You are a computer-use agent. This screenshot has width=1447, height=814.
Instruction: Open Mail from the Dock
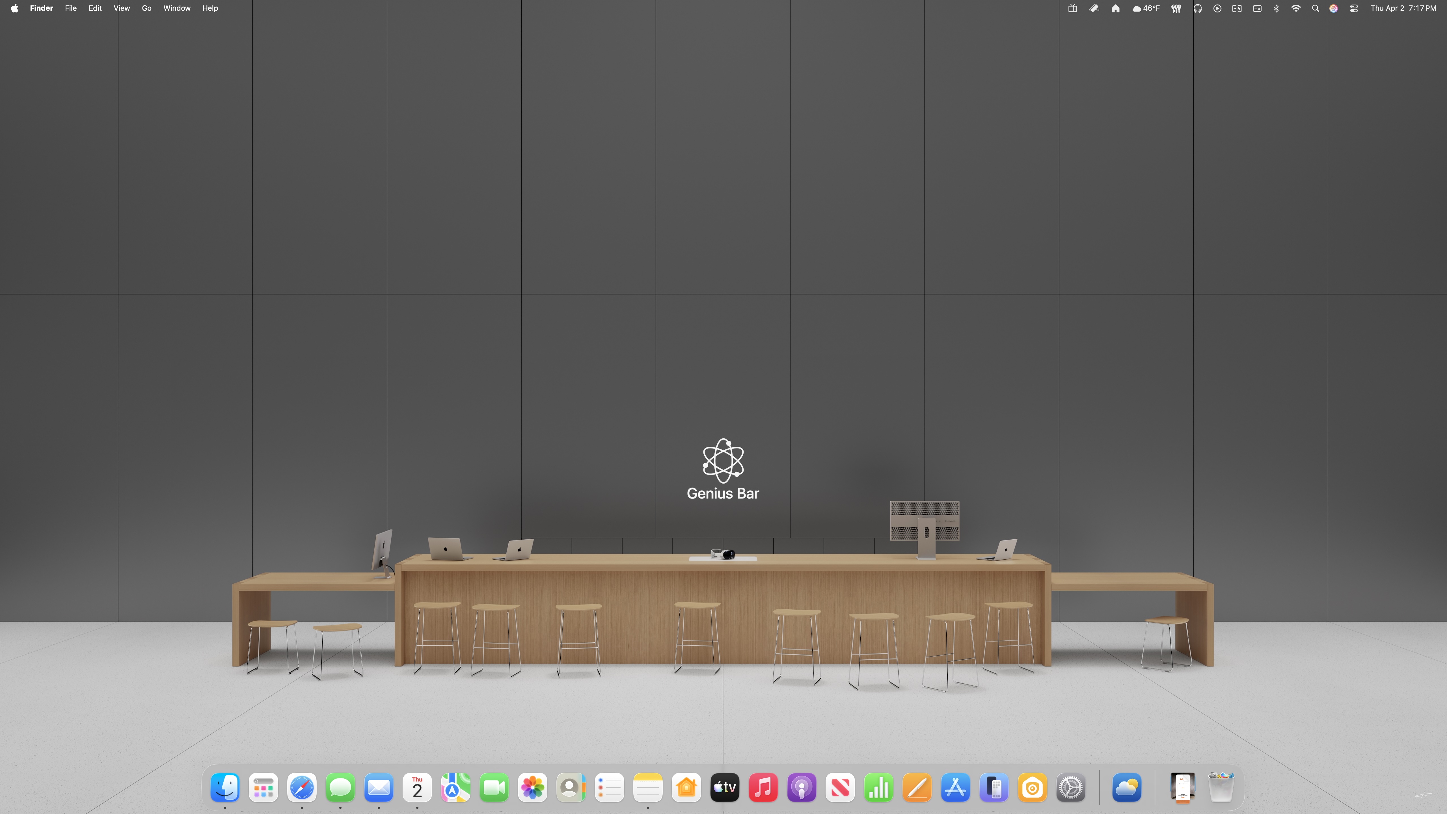(379, 788)
